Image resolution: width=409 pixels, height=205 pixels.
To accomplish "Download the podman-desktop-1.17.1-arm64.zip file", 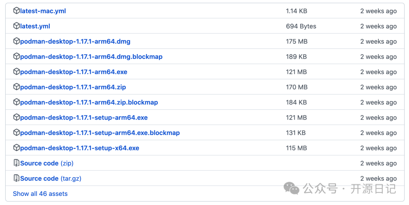I will [x=73, y=87].
